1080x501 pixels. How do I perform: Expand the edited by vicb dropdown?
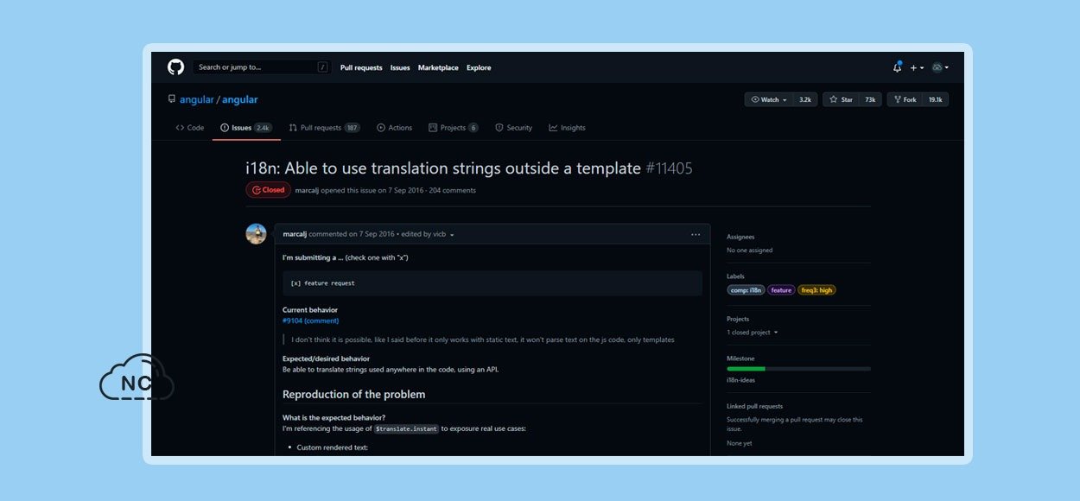pyautogui.click(x=428, y=234)
